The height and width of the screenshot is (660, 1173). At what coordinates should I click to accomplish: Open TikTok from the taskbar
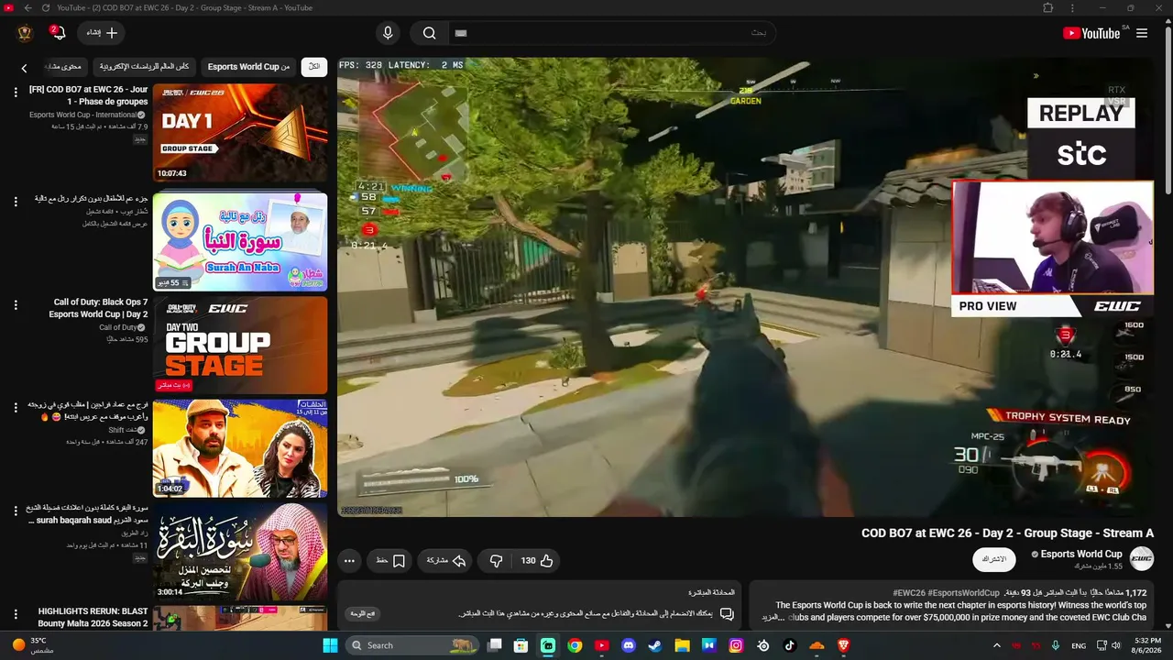(x=790, y=645)
